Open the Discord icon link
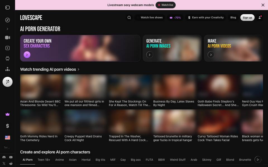Image resolution: width=268 pixels, height=167 pixels. [4, 157]
